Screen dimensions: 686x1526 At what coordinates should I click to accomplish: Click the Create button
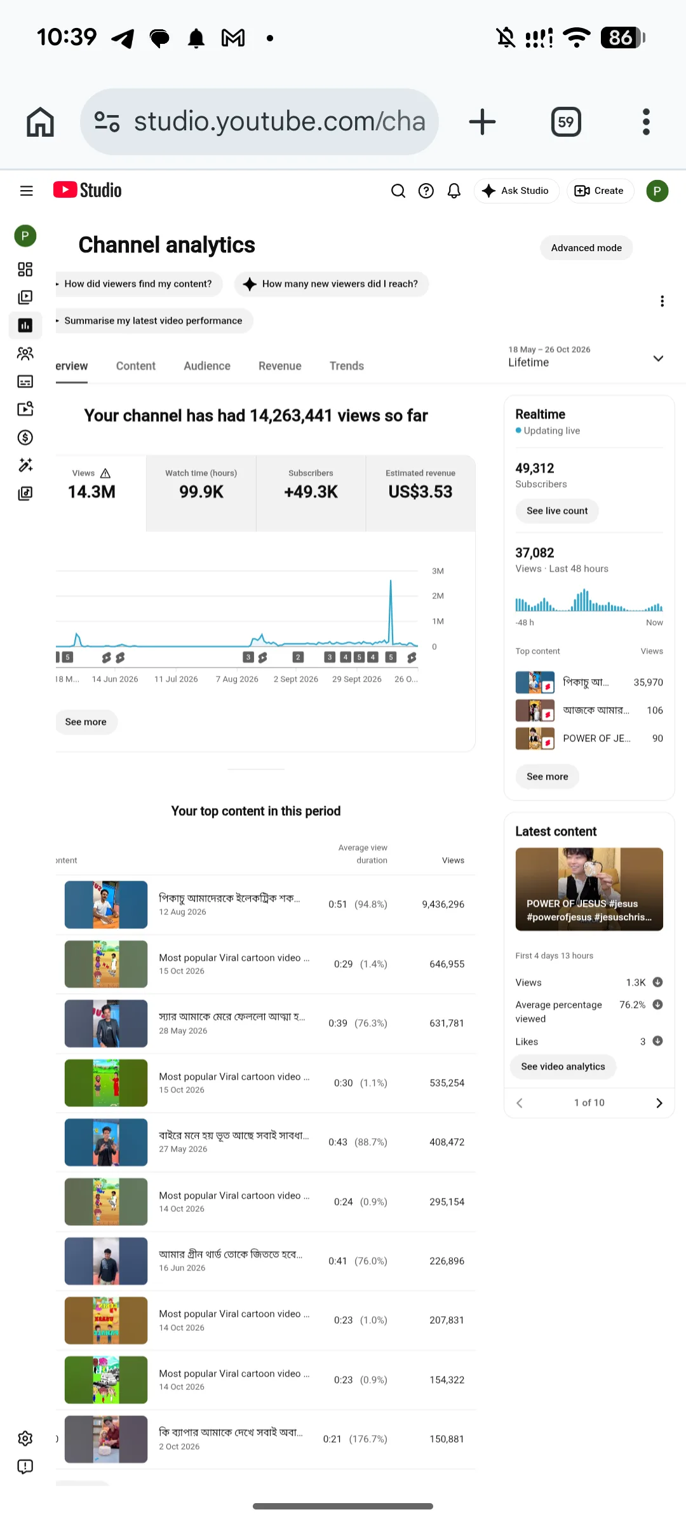[600, 191]
